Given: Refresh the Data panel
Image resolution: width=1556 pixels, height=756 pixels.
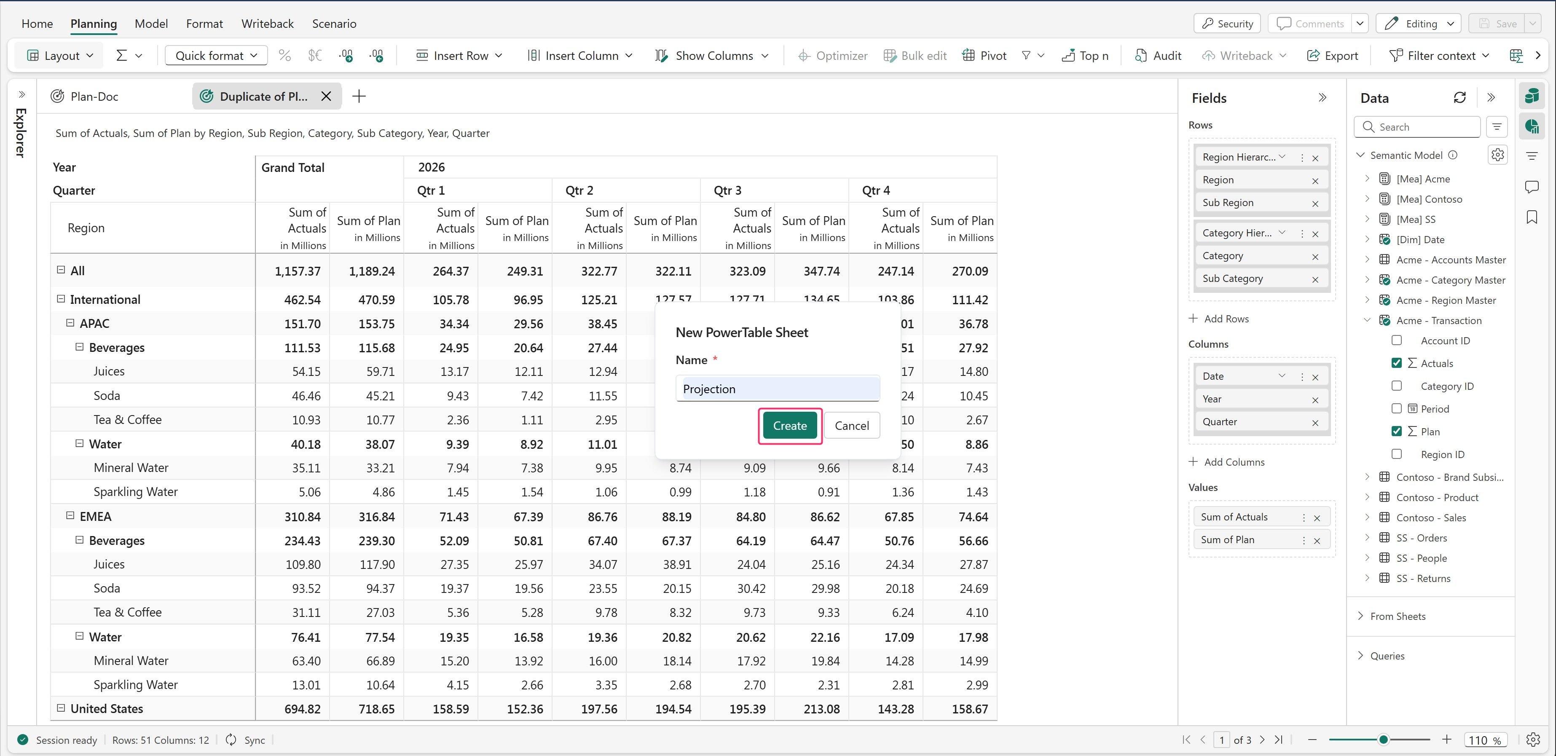Looking at the screenshot, I should pyautogui.click(x=1459, y=98).
